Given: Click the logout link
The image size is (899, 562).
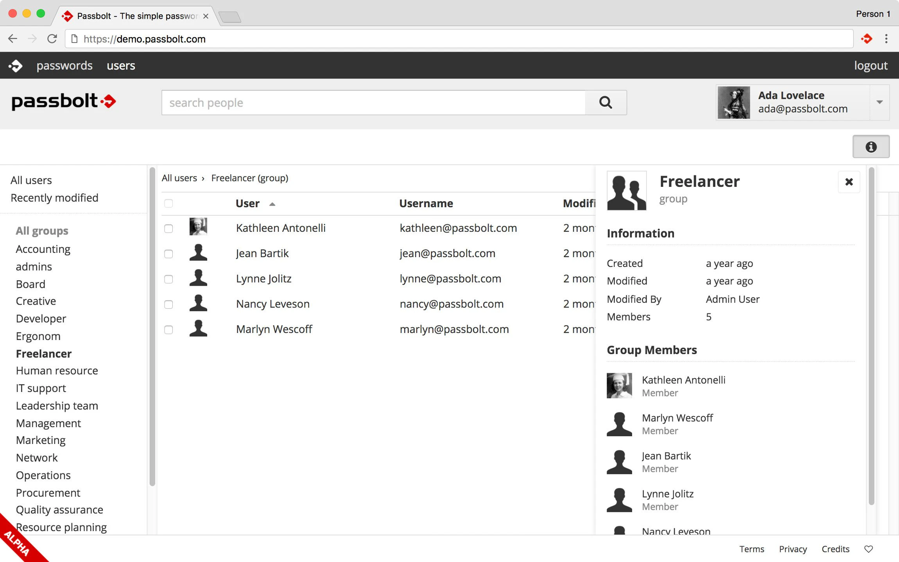Looking at the screenshot, I should coord(870,66).
